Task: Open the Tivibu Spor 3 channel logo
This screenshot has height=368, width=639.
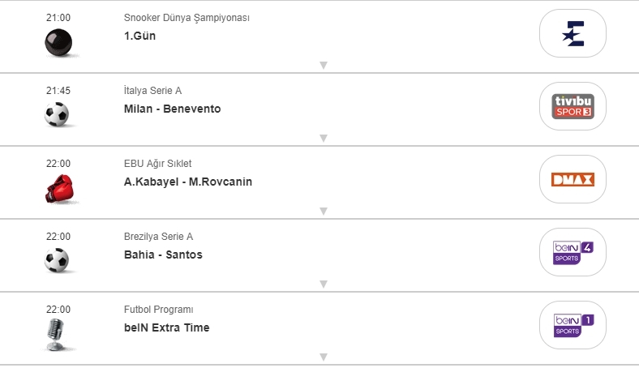Action: tap(573, 106)
